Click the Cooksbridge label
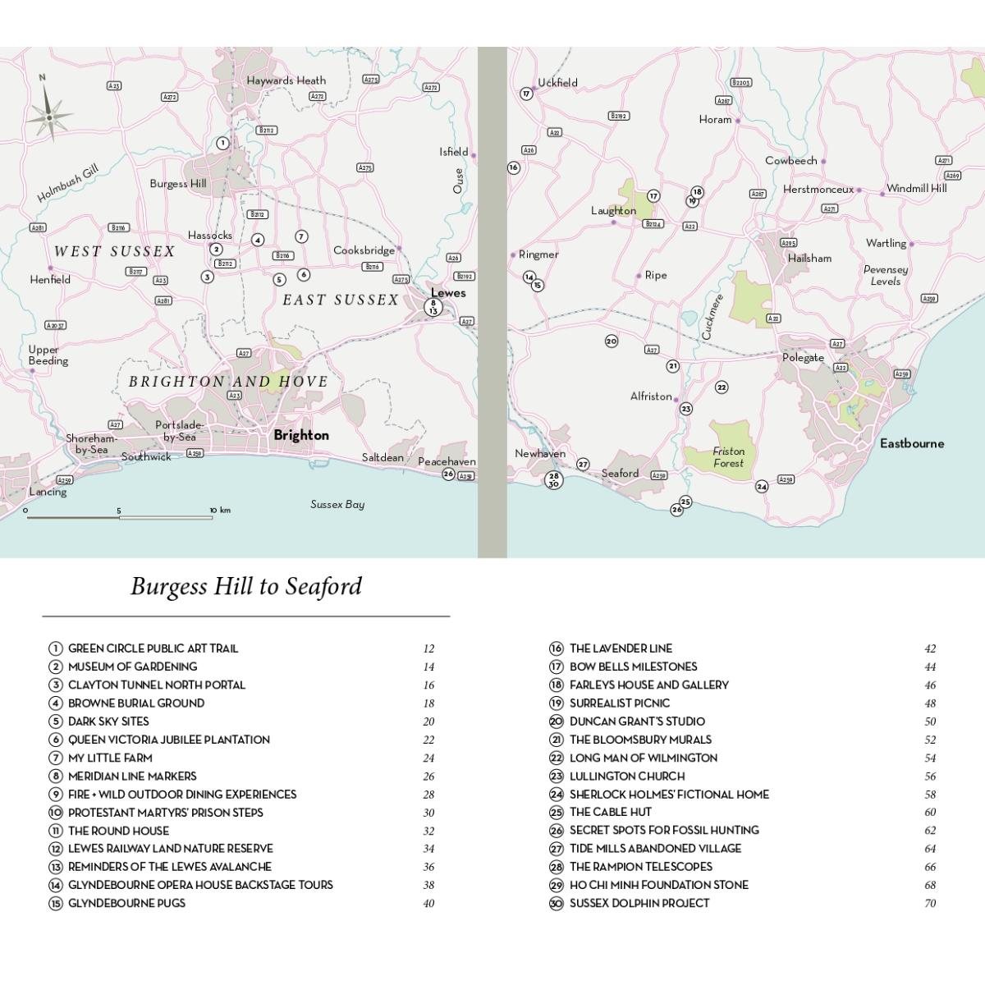 point(364,250)
